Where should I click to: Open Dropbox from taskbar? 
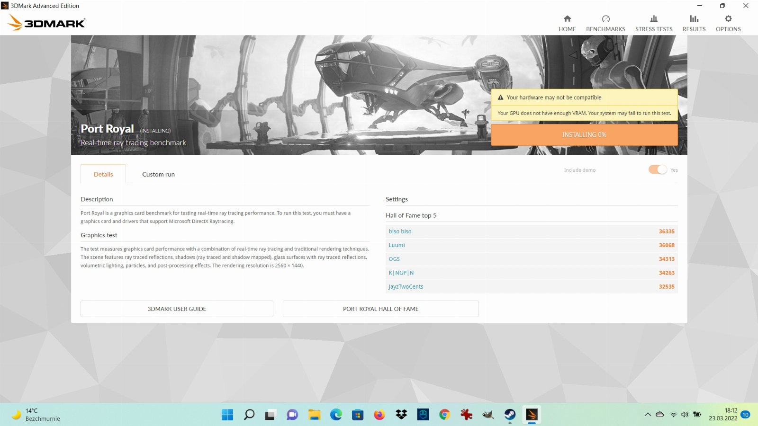click(x=401, y=415)
